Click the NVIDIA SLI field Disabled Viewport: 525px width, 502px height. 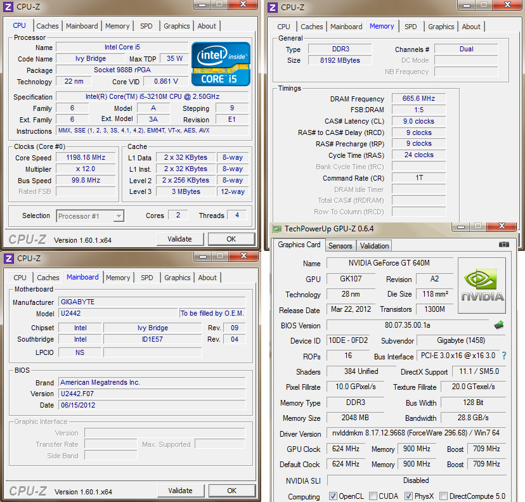coord(416,480)
